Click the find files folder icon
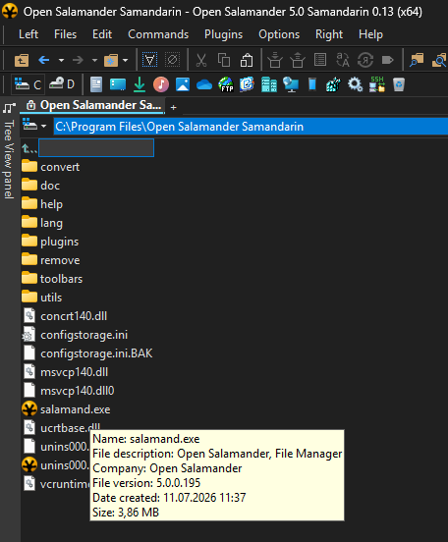This screenshot has height=542, width=448. [417, 60]
